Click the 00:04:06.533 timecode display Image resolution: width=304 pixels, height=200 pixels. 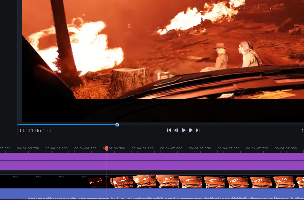pyautogui.click(x=36, y=130)
